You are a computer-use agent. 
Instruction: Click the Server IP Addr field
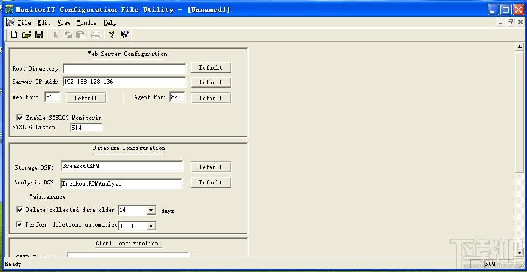124,82
